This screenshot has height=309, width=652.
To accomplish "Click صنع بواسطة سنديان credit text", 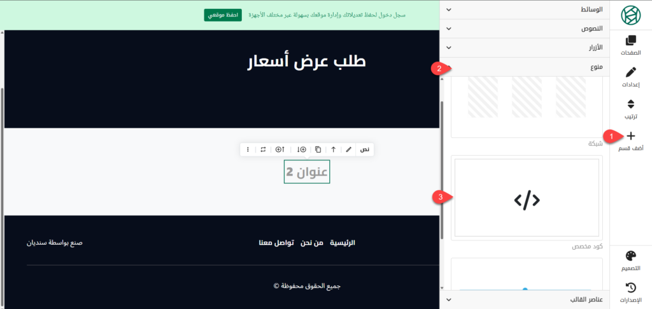I will coord(55,243).
